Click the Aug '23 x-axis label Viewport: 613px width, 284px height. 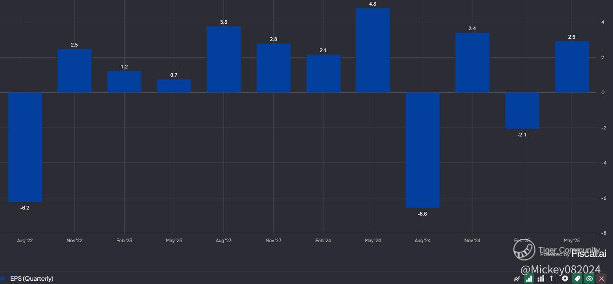[x=224, y=241]
